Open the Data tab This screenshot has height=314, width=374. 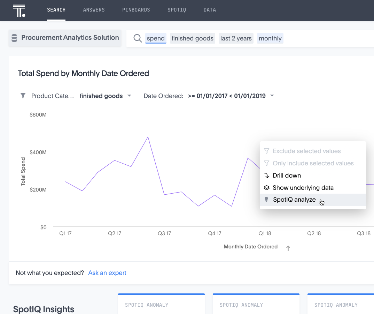point(210,10)
